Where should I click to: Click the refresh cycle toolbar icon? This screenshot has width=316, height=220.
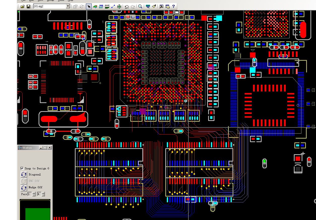(82, 7)
